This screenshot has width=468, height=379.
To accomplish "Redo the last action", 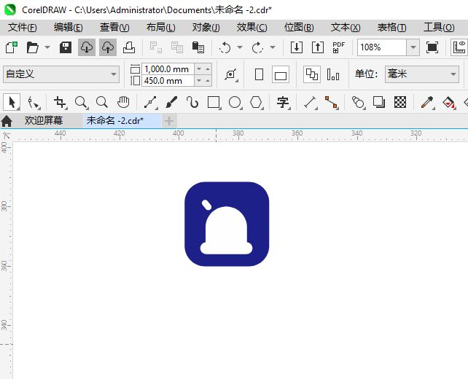I will click(257, 47).
